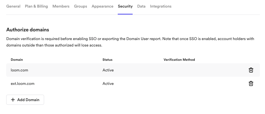Click the Active status in loom.com row
This screenshot has height=114, width=265.
pyautogui.click(x=108, y=70)
